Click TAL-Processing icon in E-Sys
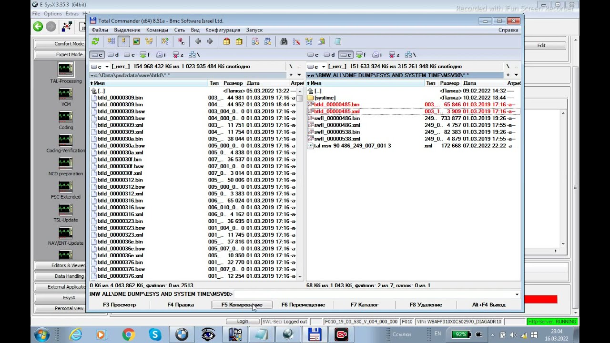The image size is (610, 343). coord(66,70)
